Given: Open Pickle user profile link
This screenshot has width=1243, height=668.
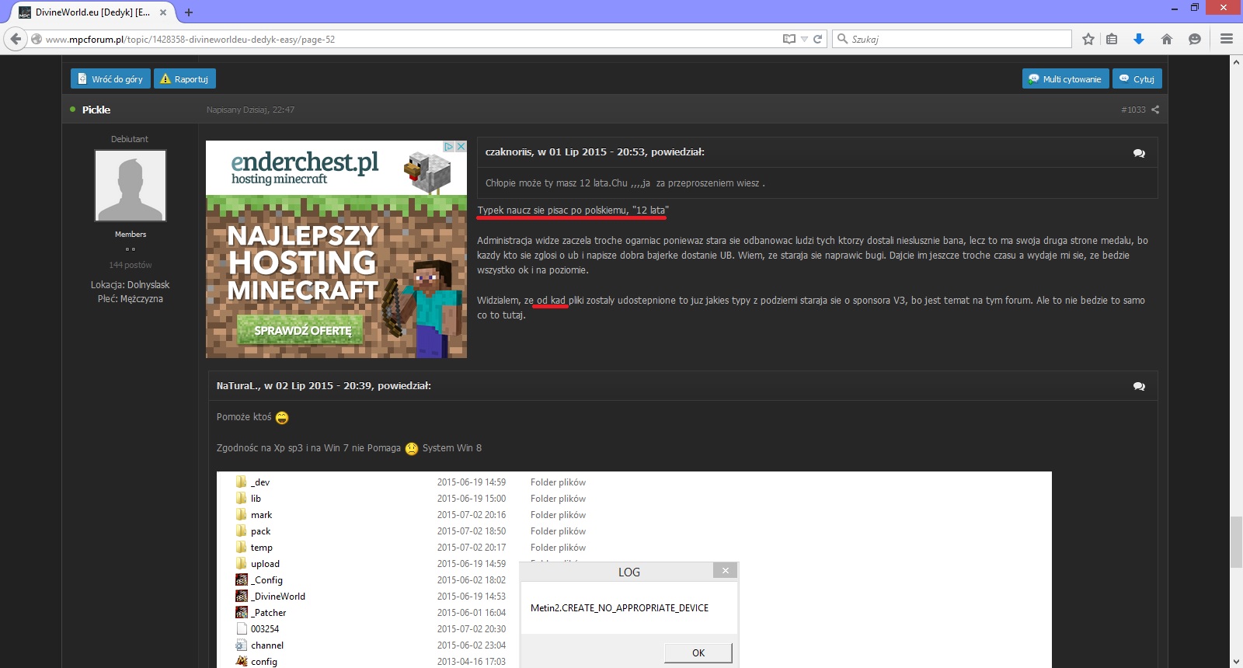Looking at the screenshot, I should [x=96, y=110].
